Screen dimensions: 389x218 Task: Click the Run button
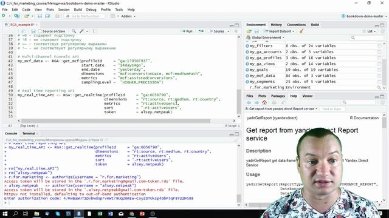pyautogui.click(x=187, y=31)
